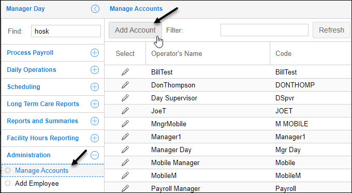Click the M MOBILE code cell
Viewport: 352px width, 193px height.
pos(291,124)
